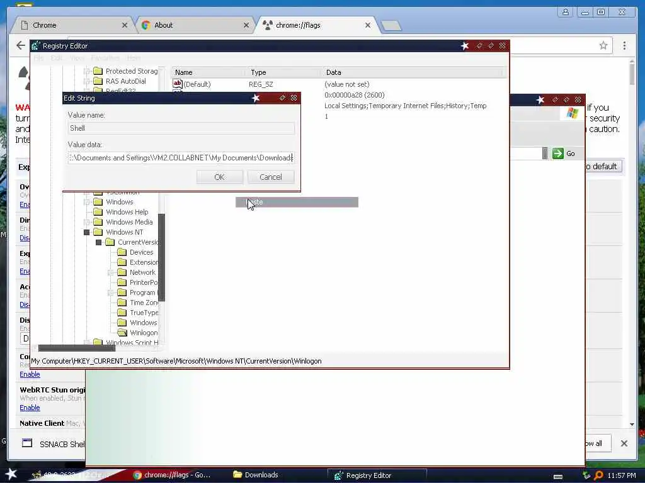Select the Winlogon key in tree
This screenshot has width=645, height=483.
144,333
